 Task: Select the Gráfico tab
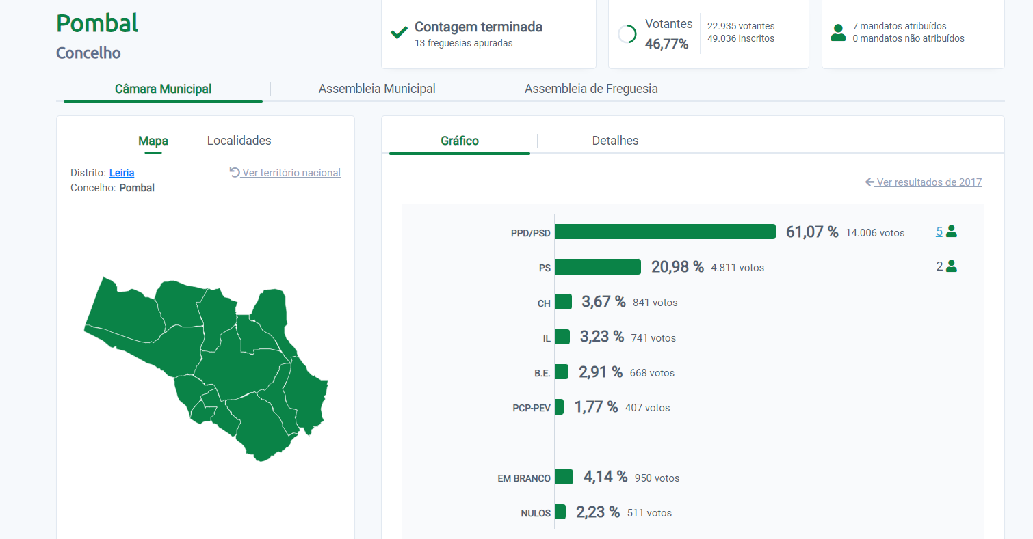(460, 141)
